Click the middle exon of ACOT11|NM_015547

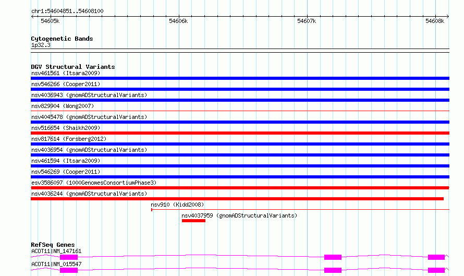[x=333, y=270]
